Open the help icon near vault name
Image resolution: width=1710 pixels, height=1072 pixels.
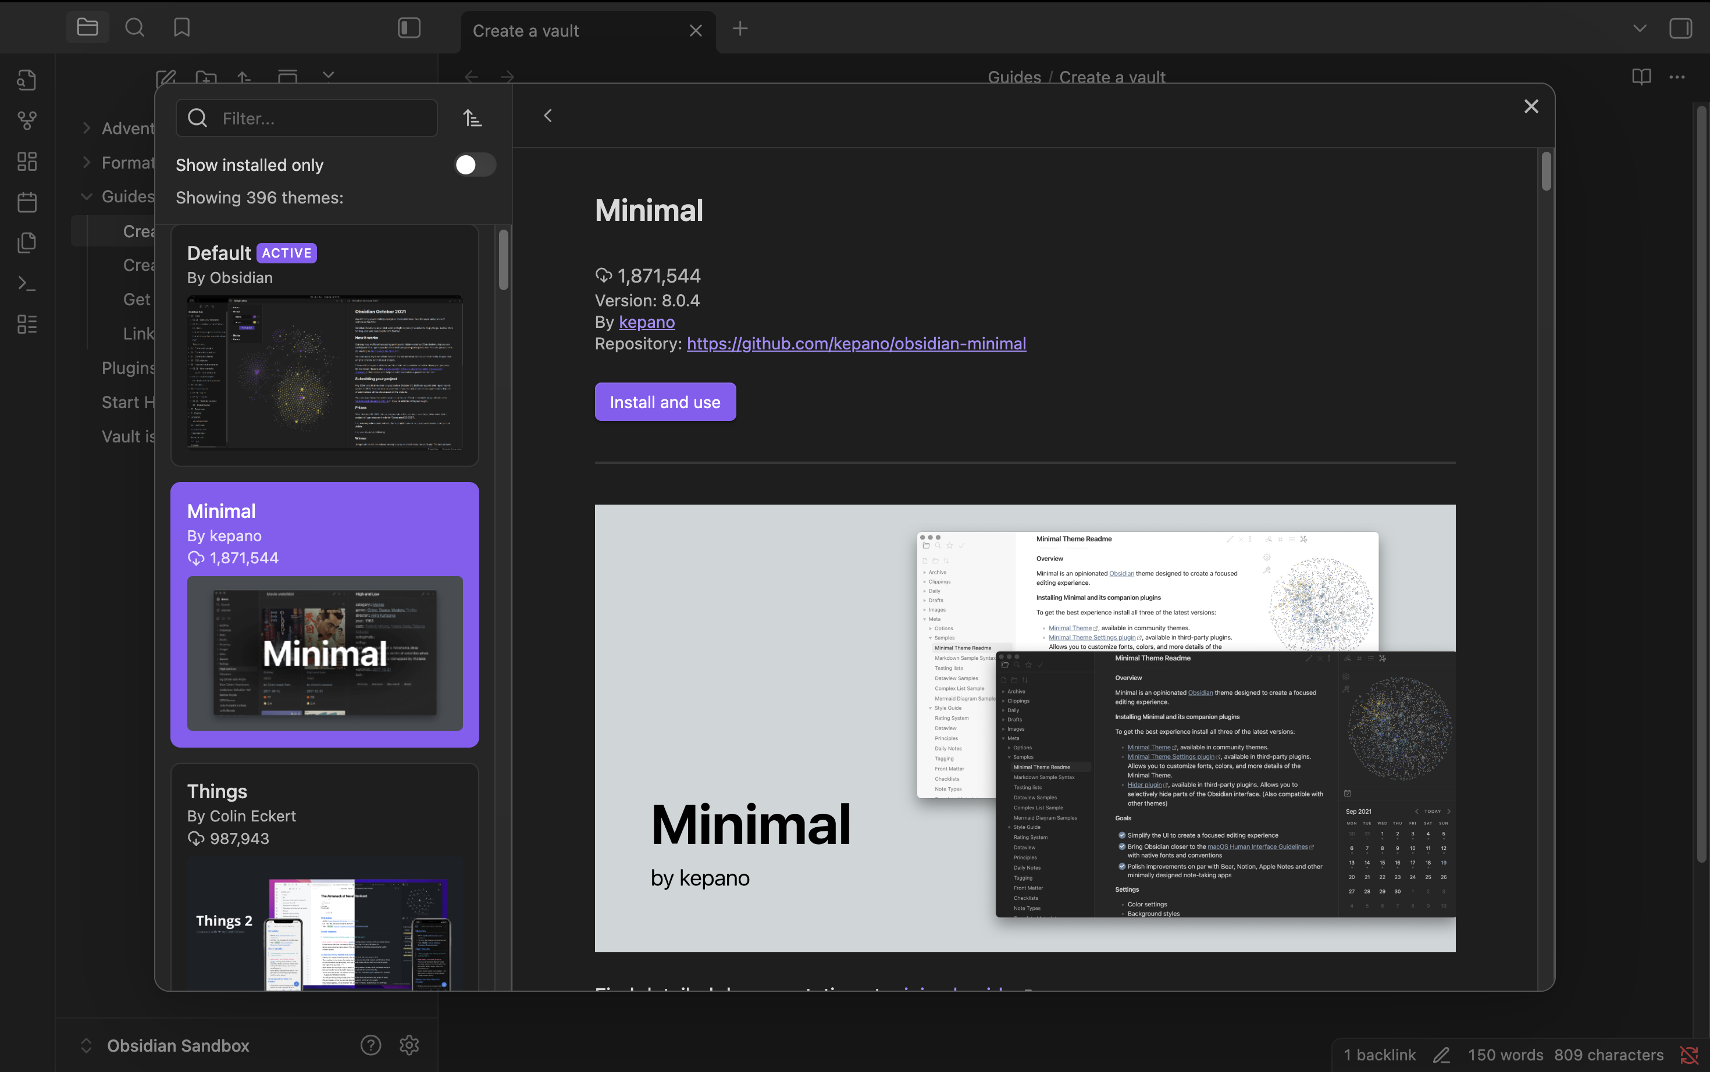pos(370,1045)
